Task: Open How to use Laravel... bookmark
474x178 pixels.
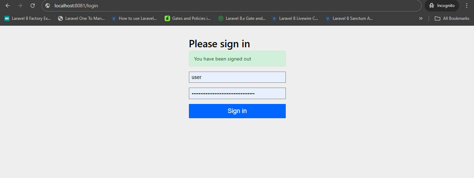Action: (x=134, y=18)
